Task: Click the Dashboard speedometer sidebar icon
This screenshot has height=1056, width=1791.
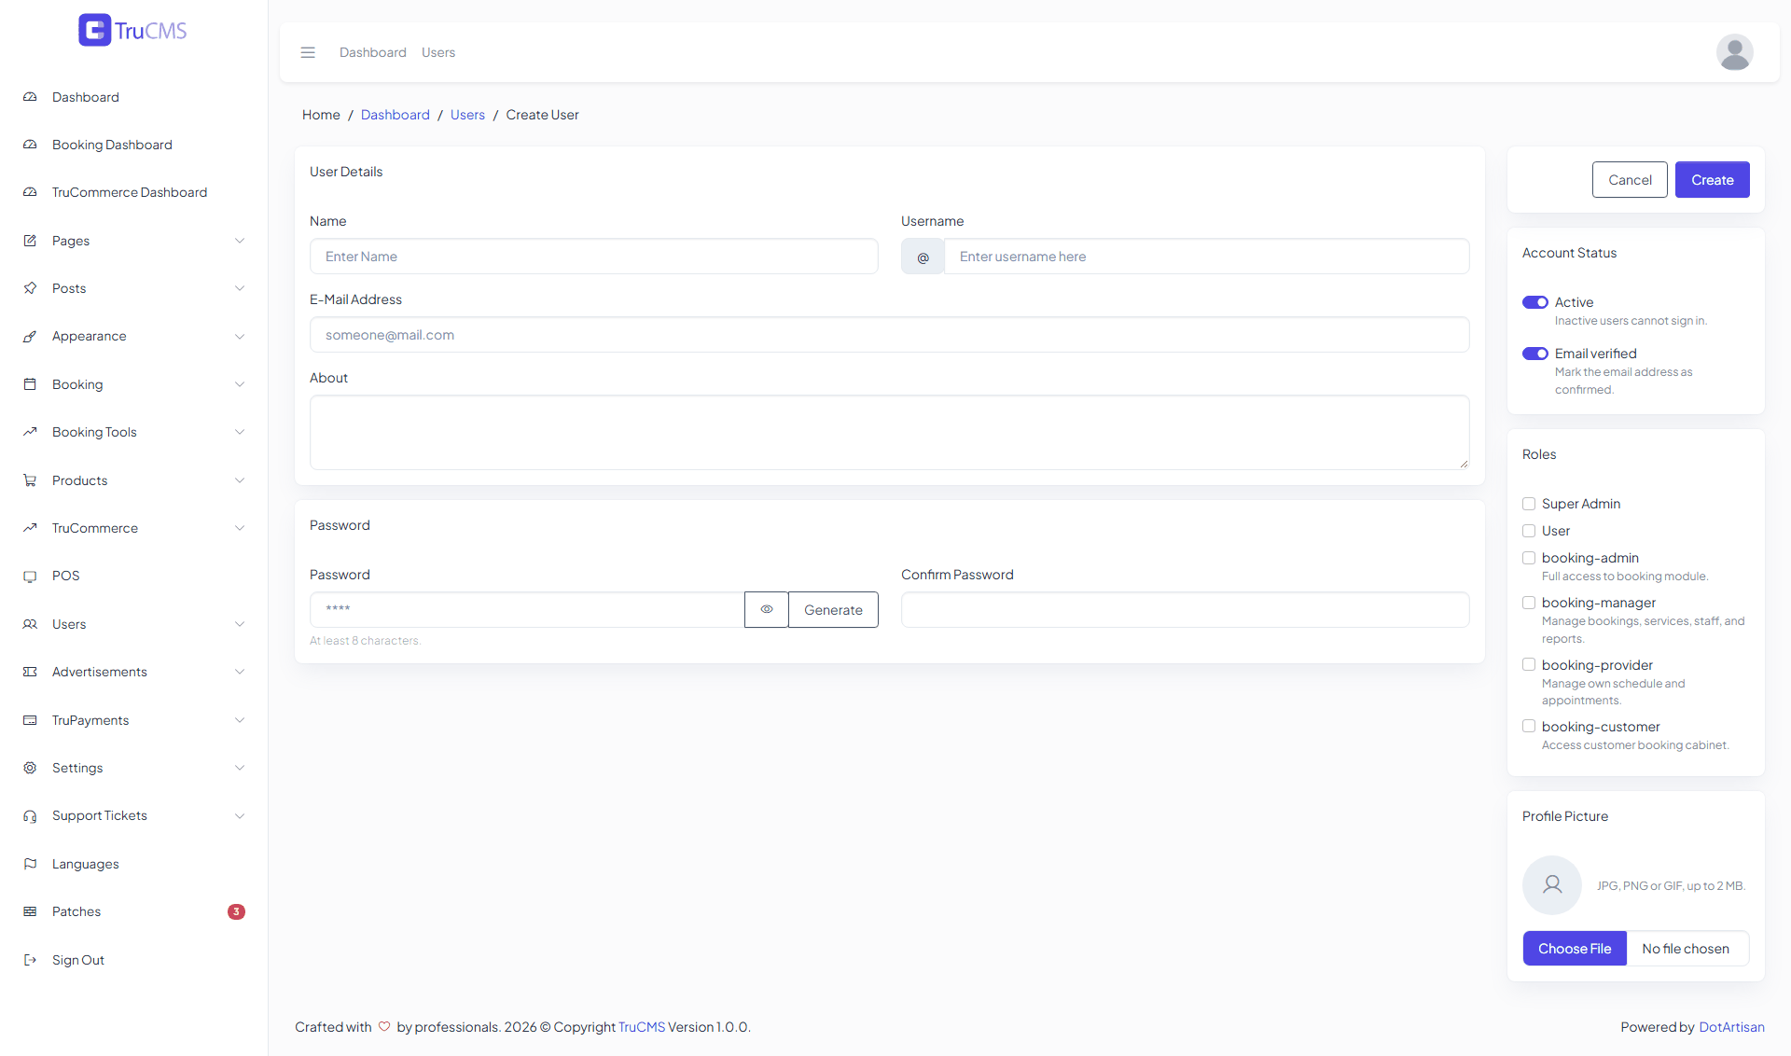Action: click(30, 97)
